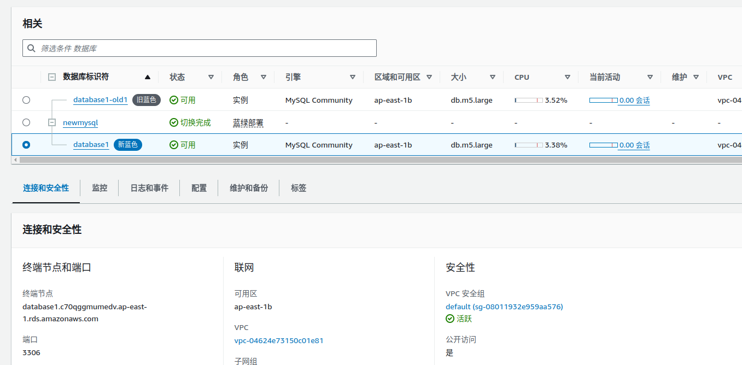Screen dimensions: 742x365
Task: Switch to the 维护和备份 tab
Action: [x=249, y=188]
